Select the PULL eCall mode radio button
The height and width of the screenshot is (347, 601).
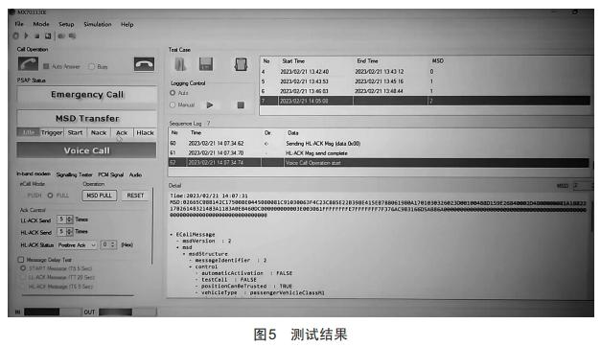(x=50, y=196)
